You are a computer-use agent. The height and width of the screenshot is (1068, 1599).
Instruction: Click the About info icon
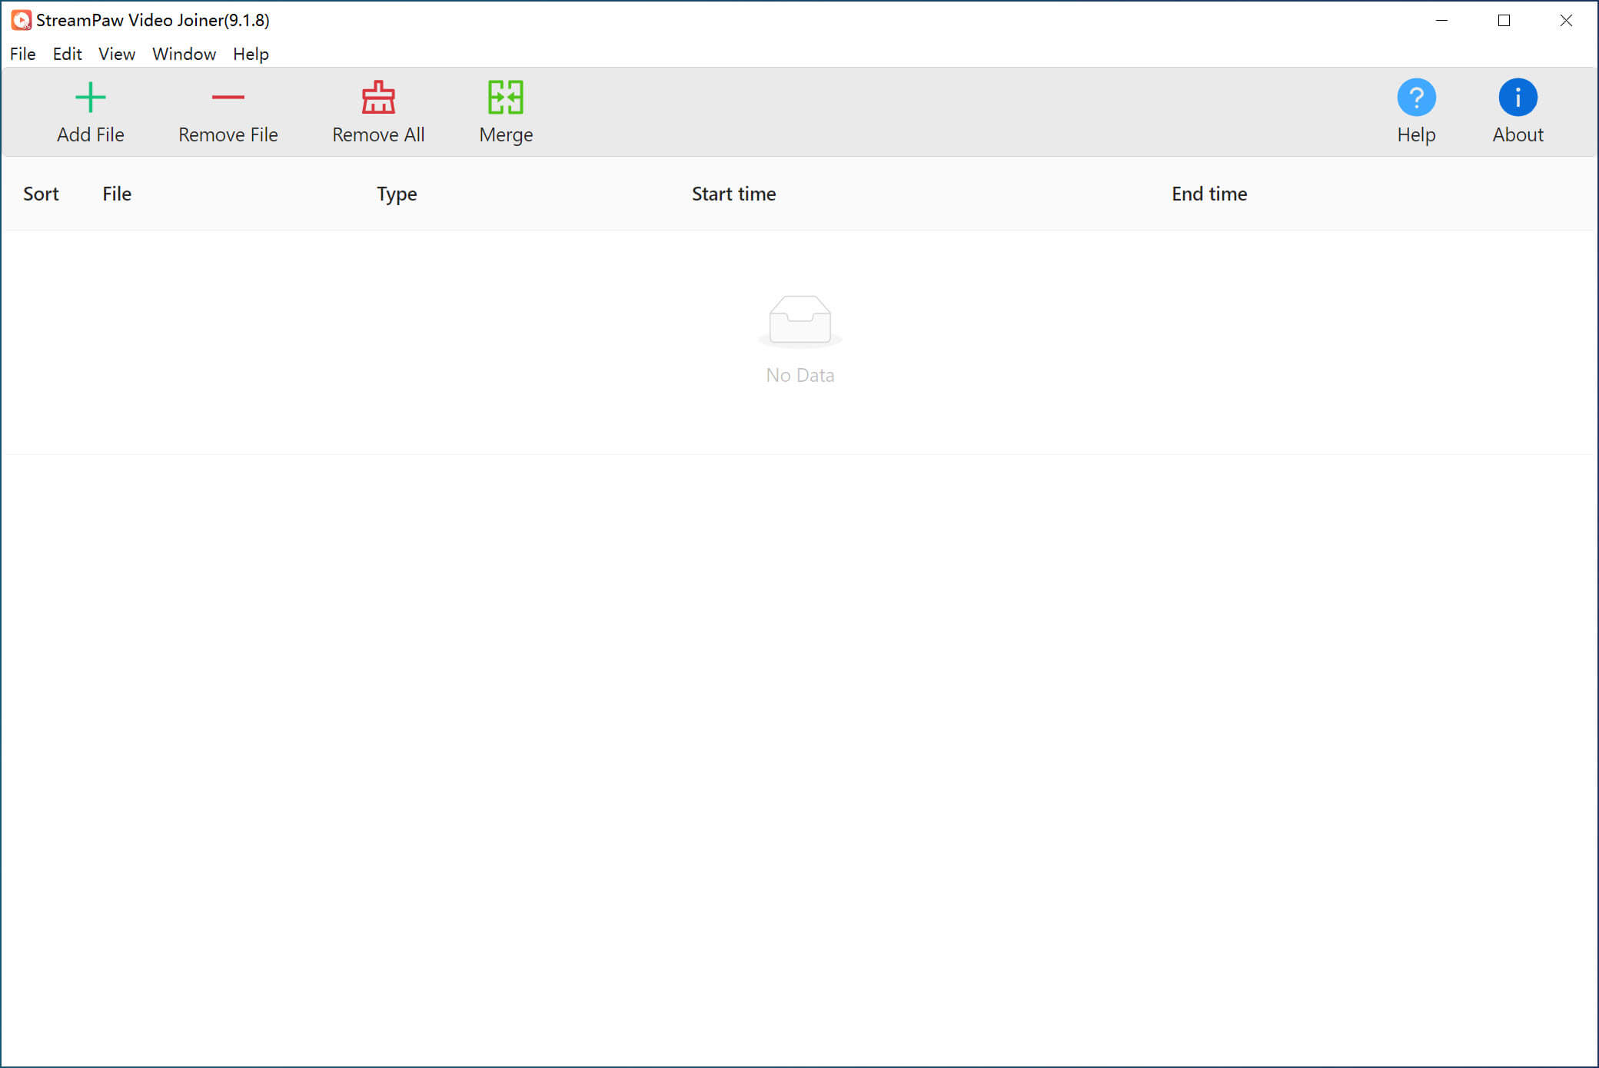[x=1517, y=97]
